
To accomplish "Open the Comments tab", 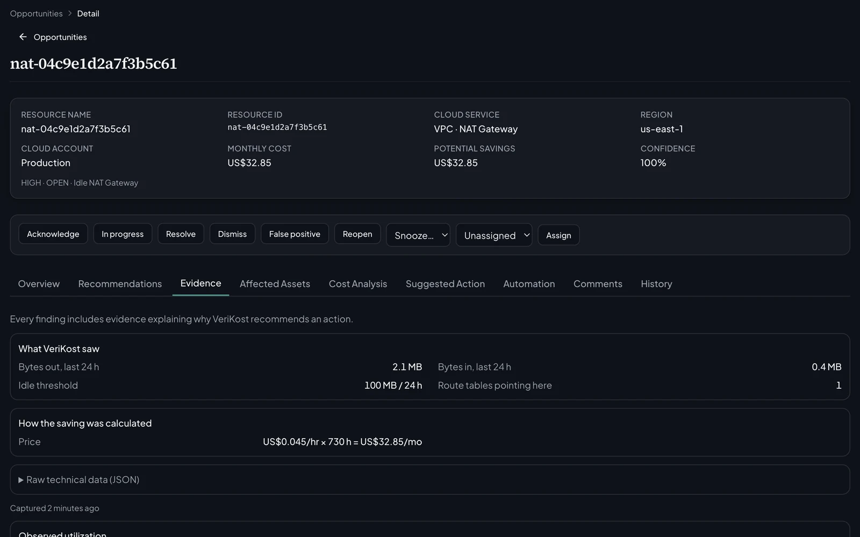I will click(598, 284).
